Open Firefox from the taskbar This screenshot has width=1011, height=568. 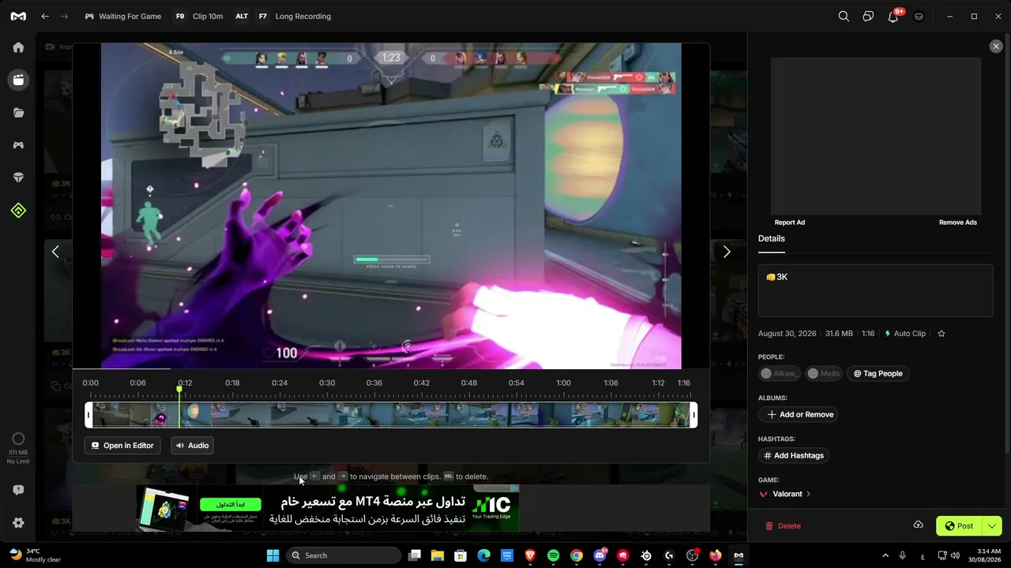(x=716, y=555)
